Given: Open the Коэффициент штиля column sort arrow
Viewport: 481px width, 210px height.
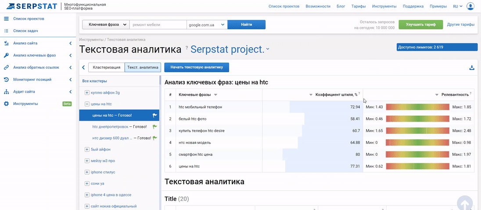Looking at the screenshot, I should [x=311, y=95].
